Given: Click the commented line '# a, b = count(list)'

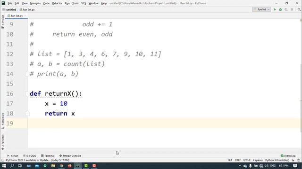Looking at the screenshot, I should (67, 64).
